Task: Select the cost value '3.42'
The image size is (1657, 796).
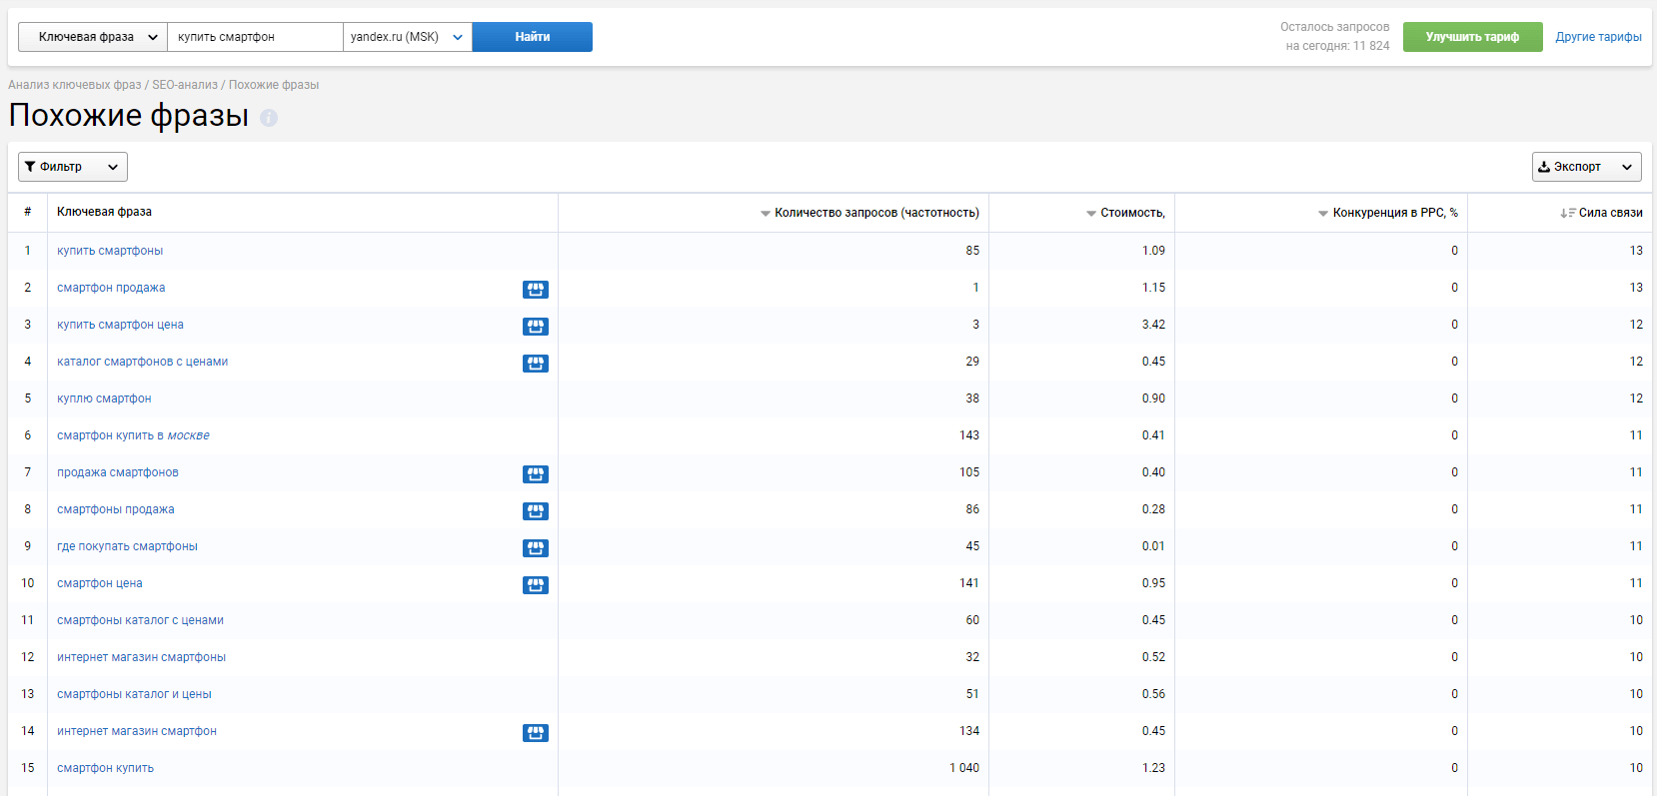Action: click(1153, 325)
